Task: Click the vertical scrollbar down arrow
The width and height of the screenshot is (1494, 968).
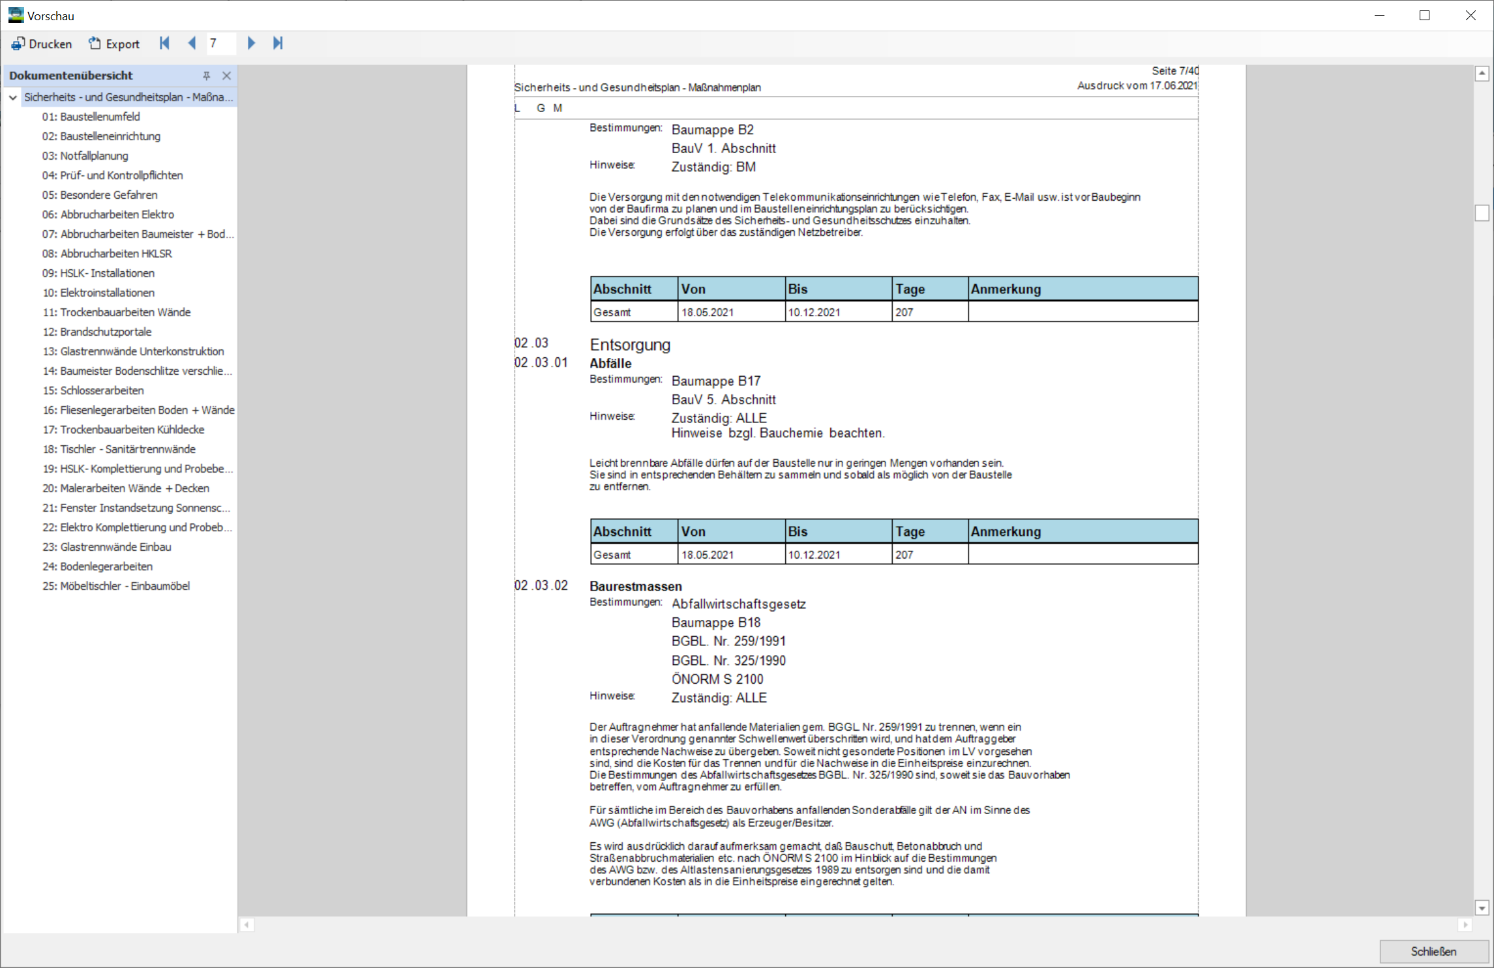Action: [x=1482, y=907]
